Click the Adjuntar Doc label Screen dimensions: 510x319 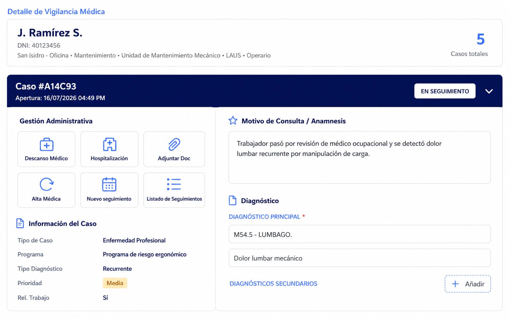(174, 158)
